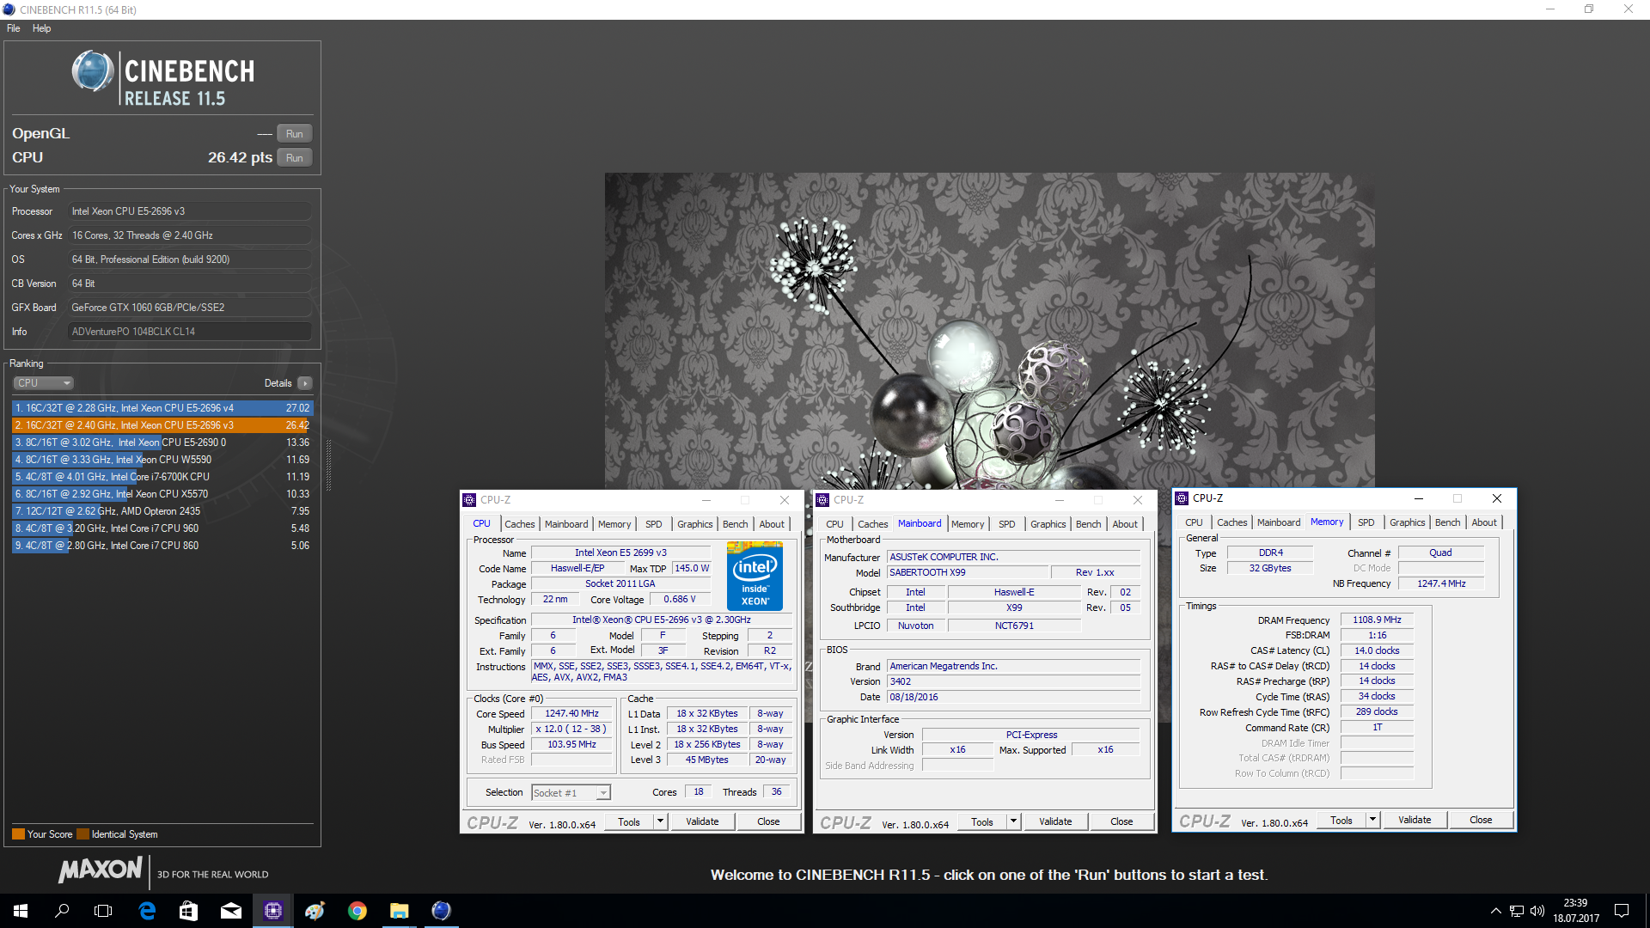
Task: Minimize the Memory CPU-Z window
Action: (x=1418, y=498)
